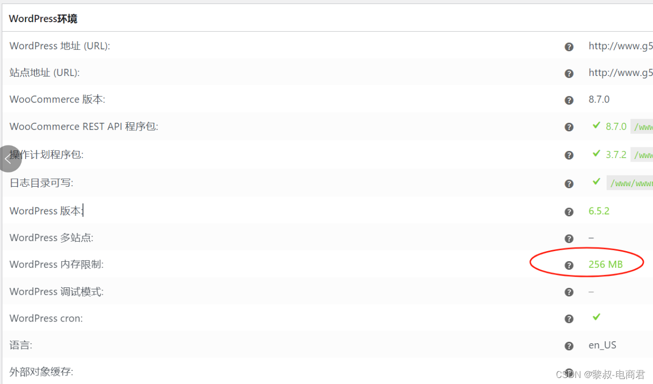Click the help icon beside 站点地址 (URL)
Screen dimensions: 653x384
[x=569, y=73]
